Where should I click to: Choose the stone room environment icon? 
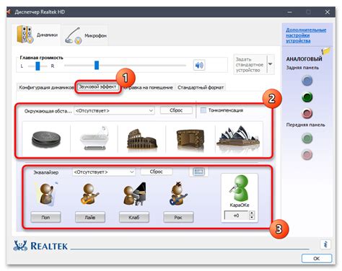tap(190, 139)
